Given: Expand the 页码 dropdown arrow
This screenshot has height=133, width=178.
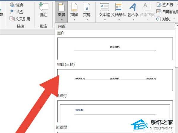Looking at the screenshot, I should tap(87, 20).
